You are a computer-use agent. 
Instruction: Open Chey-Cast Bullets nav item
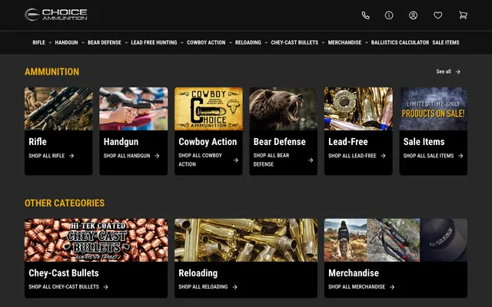pos(294,42)
